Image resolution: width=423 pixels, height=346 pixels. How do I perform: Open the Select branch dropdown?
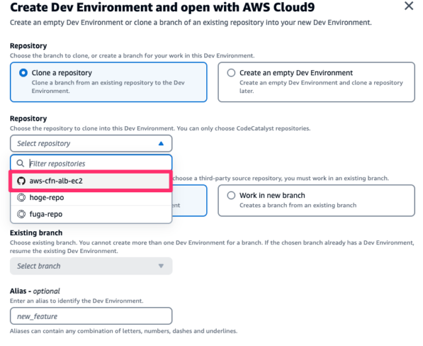click(91, 266)
